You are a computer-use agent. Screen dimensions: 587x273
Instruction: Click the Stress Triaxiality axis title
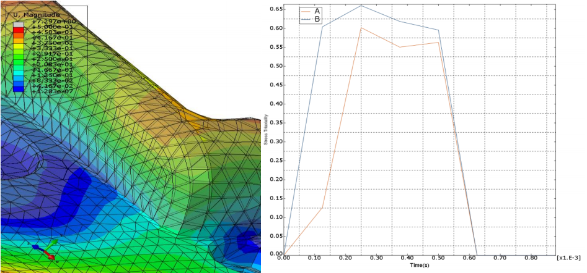coord(266,130)
